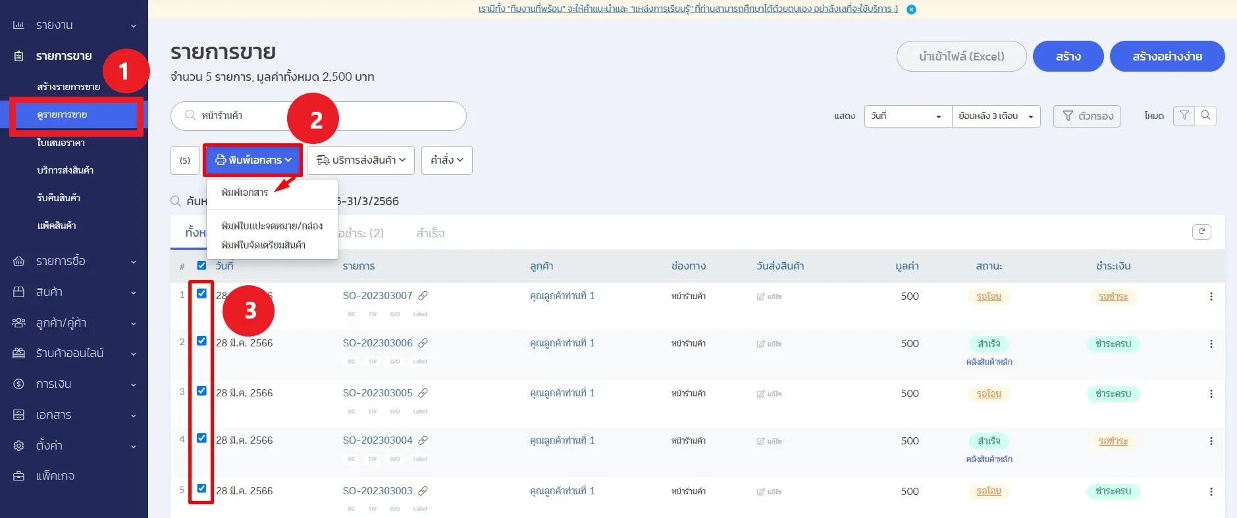Uncheck the checkbox for row SO-202303007
Viewport: 1237px width, 518px height.
coord(201,294)
